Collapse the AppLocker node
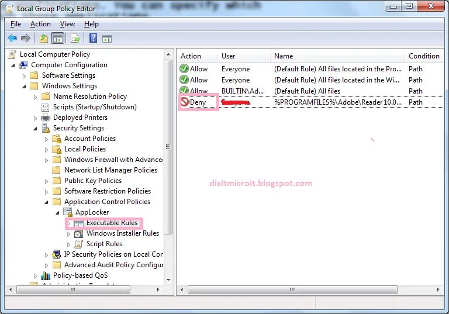The width and height of the screenshot is (449, 314). tap(57, 213)
